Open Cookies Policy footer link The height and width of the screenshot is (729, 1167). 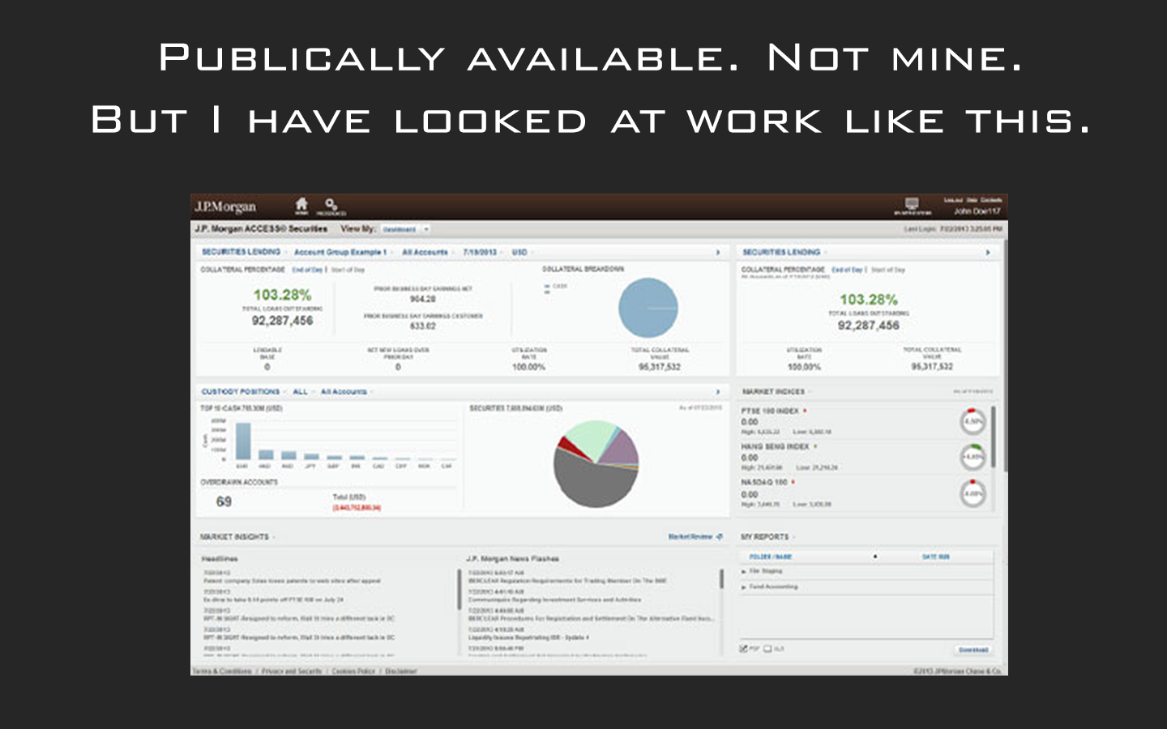pos(354,671)
